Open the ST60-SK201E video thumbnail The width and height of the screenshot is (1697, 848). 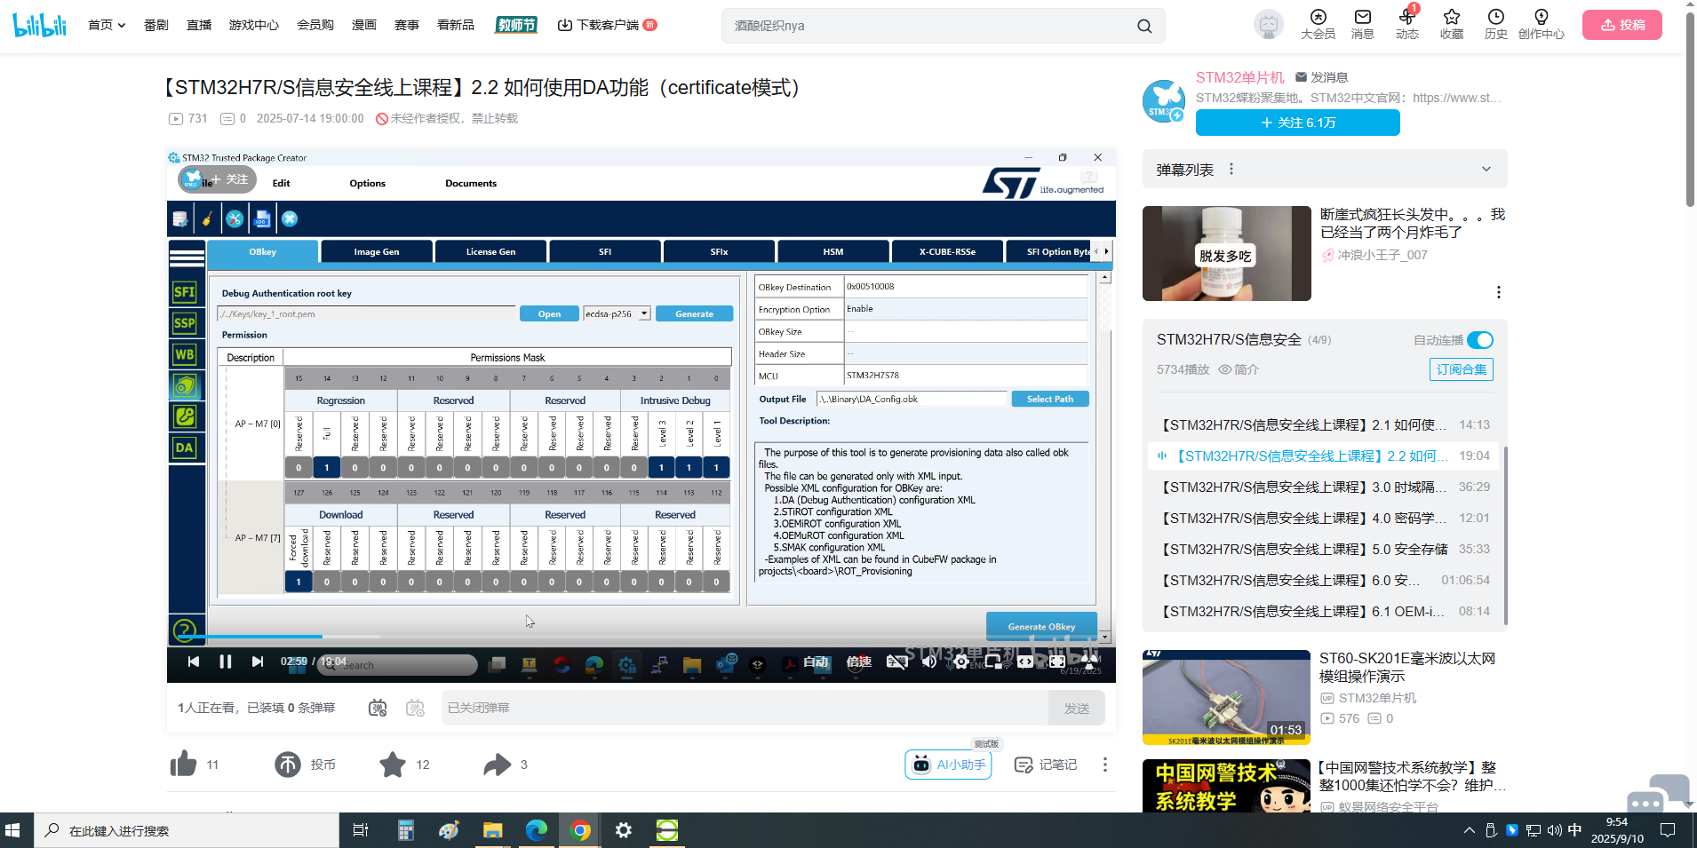(x=1227, y=697)
